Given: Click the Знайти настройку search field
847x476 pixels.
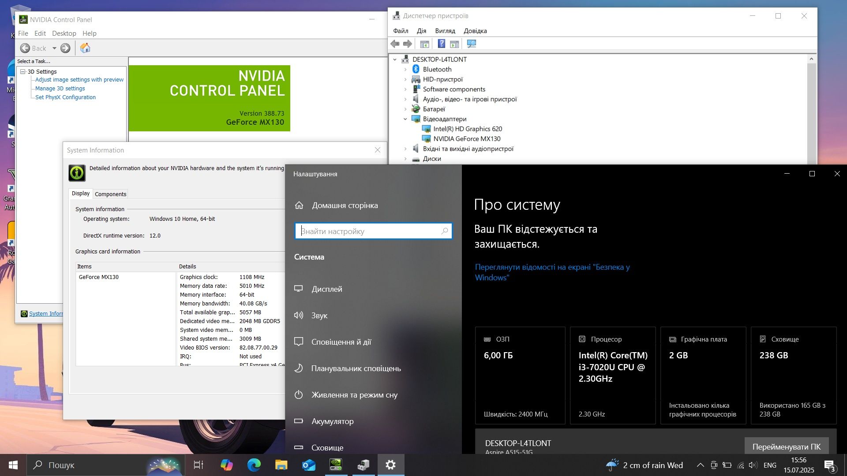Looking at the screenshot, I should click(x=373, y=231).
